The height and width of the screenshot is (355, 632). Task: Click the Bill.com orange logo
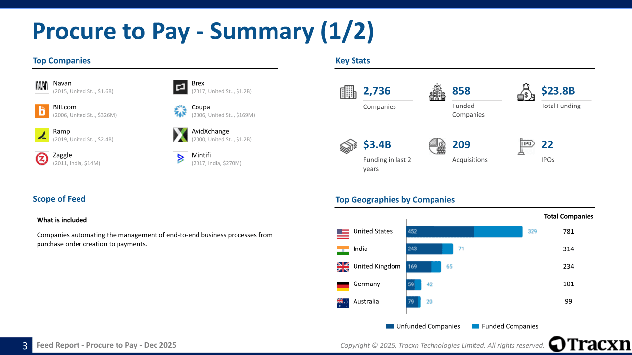(42, 111)
